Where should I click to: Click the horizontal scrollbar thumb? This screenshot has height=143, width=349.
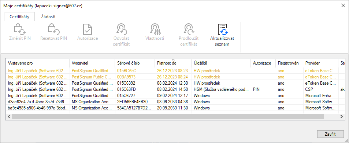pyautogui.click(x=168, y=116)
